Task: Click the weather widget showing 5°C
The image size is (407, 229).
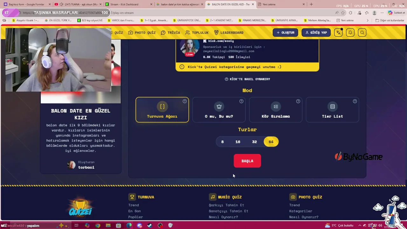Action: coord(339,226)
